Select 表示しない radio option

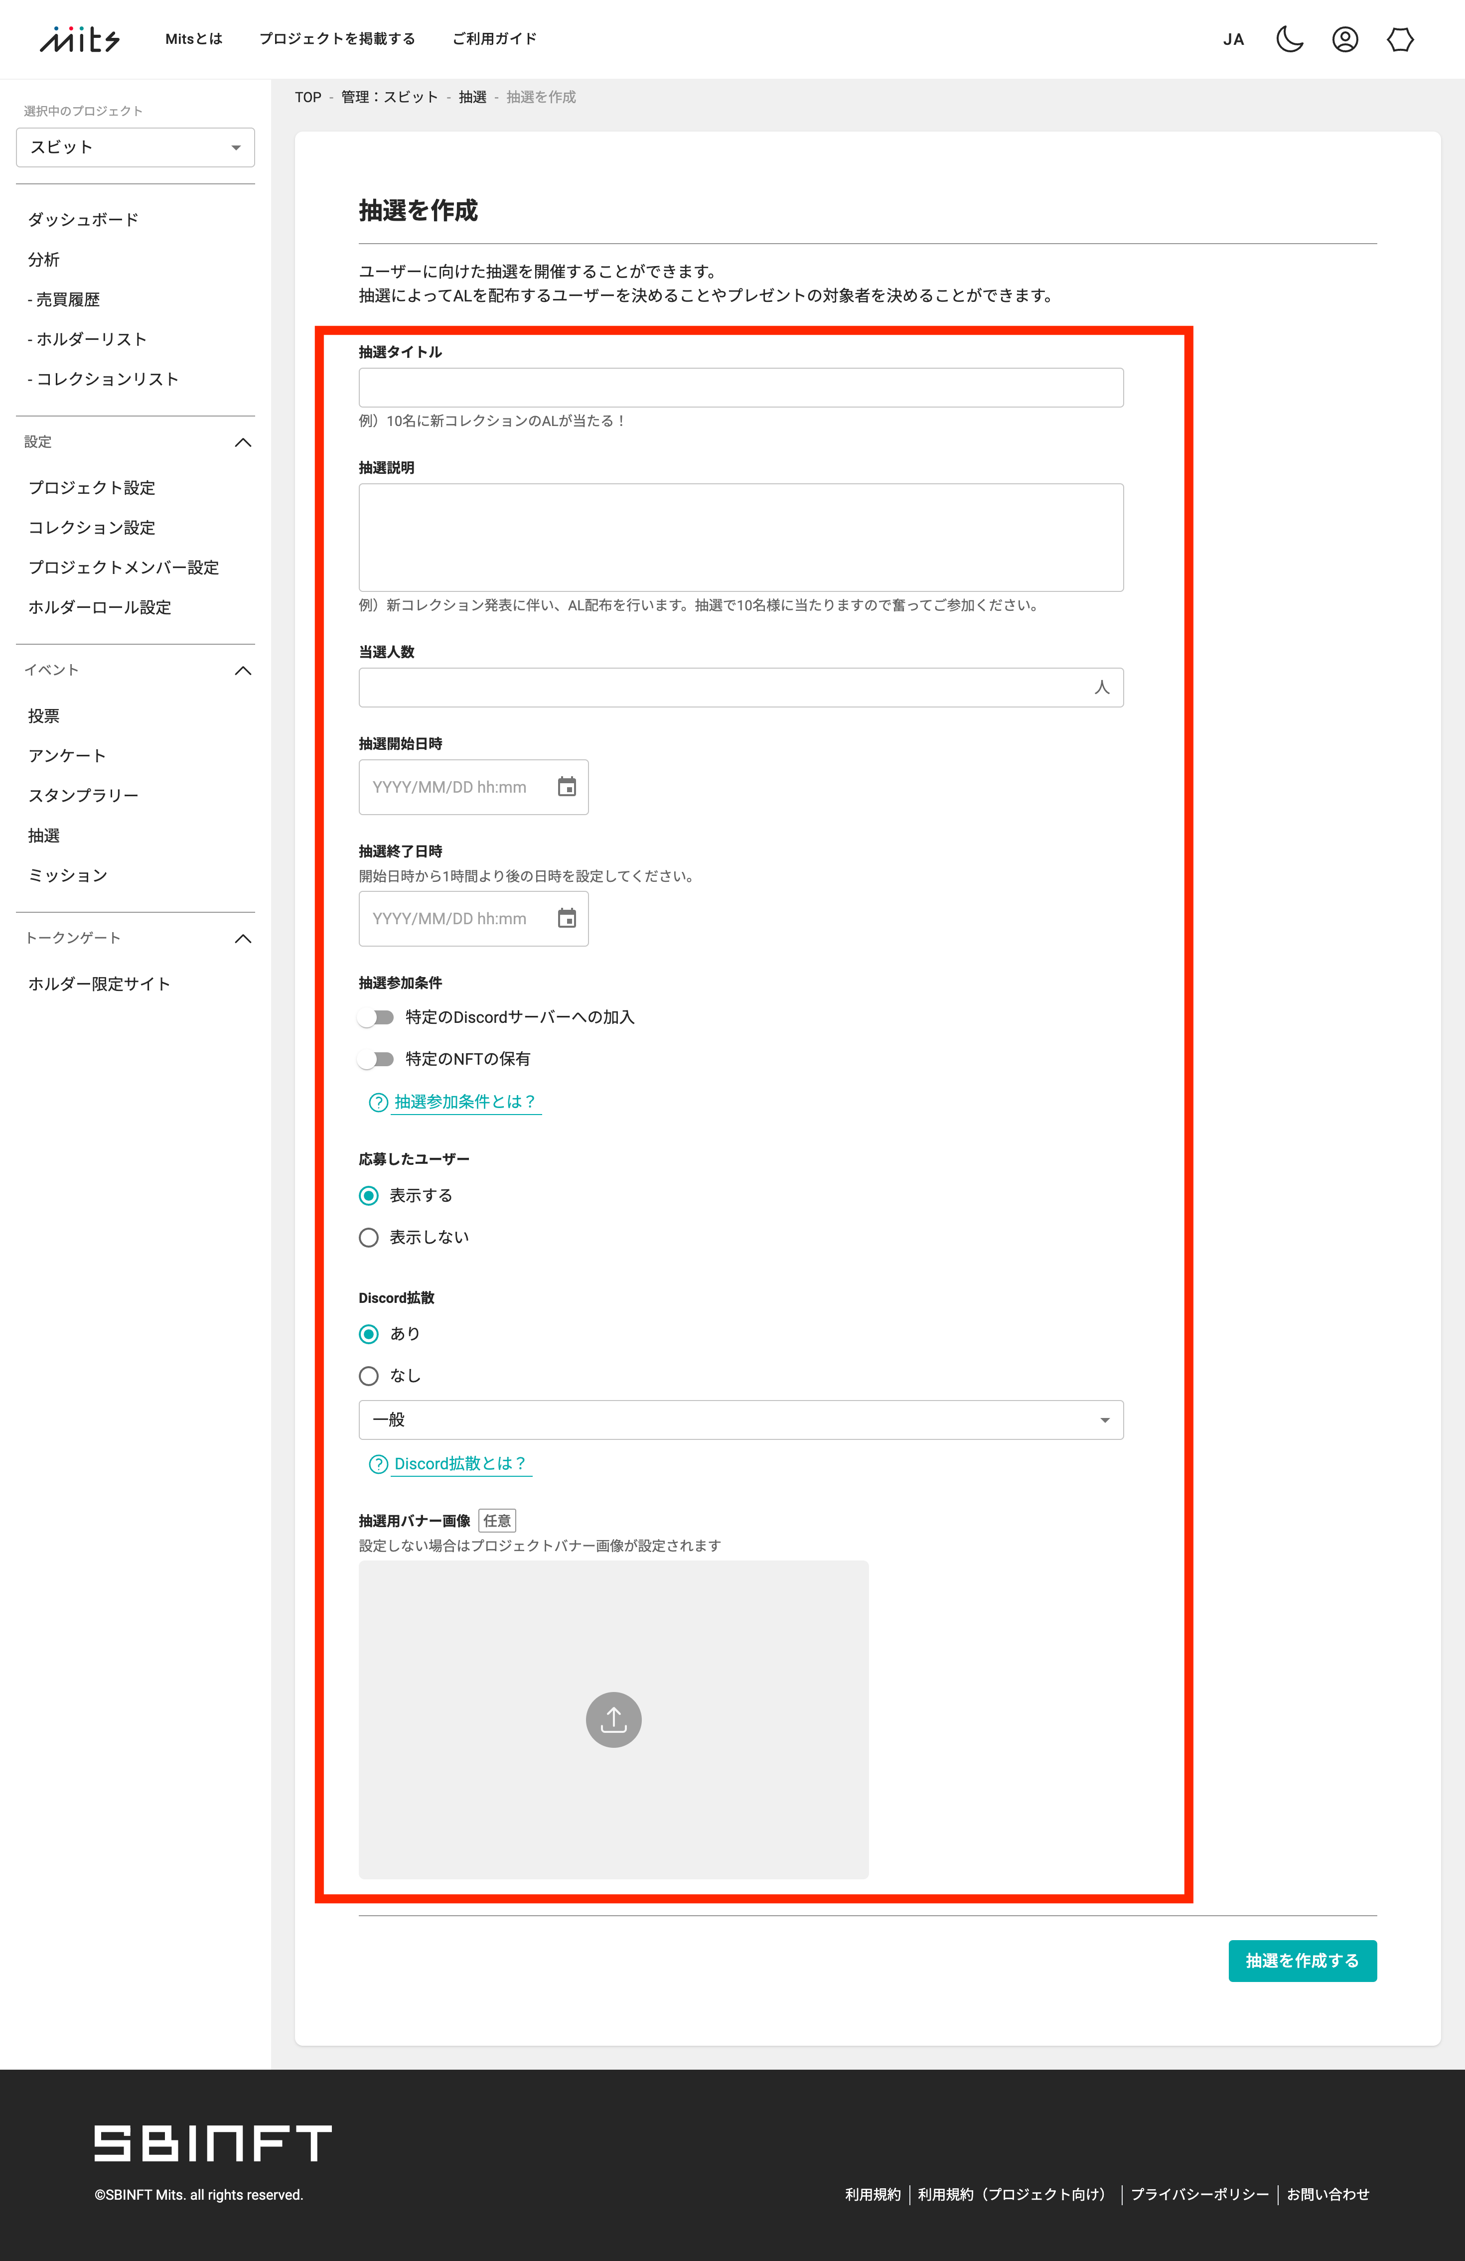point(369,1238)
